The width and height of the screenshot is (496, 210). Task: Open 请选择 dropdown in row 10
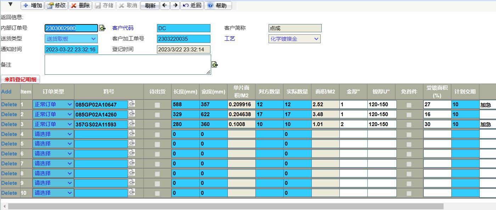[53, 193]
